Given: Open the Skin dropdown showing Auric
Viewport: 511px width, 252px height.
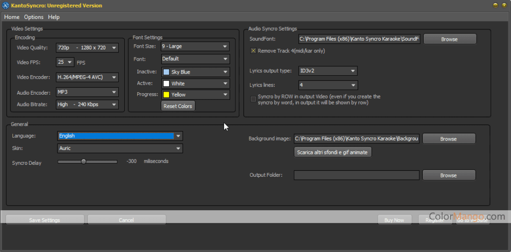Looking at the screenshot, I should point(120,148).
